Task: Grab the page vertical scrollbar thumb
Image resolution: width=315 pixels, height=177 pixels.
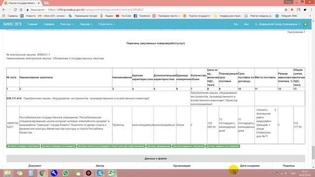Action: (313, 152)
